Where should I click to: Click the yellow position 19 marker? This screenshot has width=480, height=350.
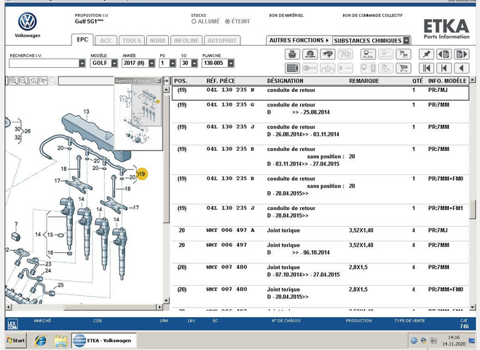[142, 174]
